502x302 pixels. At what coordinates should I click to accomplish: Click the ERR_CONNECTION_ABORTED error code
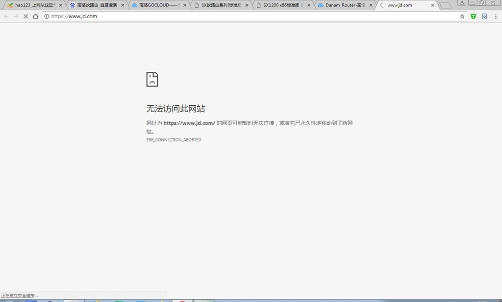(174, 139)
